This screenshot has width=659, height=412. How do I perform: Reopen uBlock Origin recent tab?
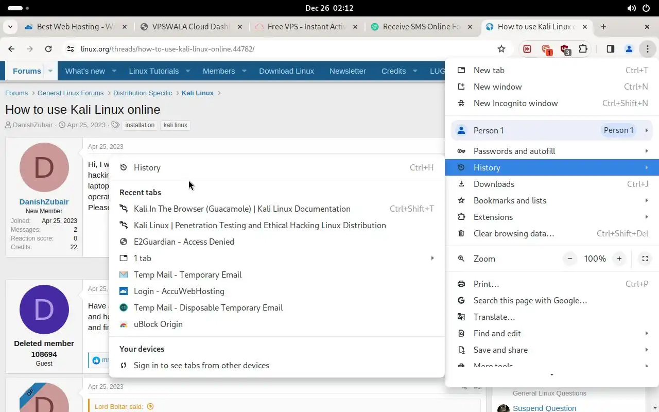(x=277, y=324)
